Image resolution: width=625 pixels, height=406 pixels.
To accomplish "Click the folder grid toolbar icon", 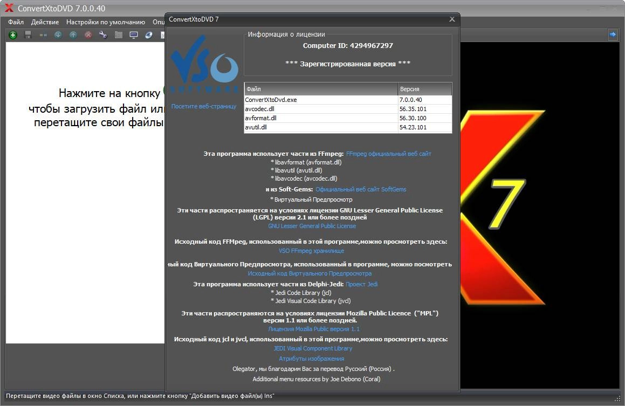I will (119, 35).
